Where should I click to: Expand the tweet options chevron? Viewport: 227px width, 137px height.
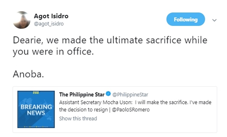215,20
